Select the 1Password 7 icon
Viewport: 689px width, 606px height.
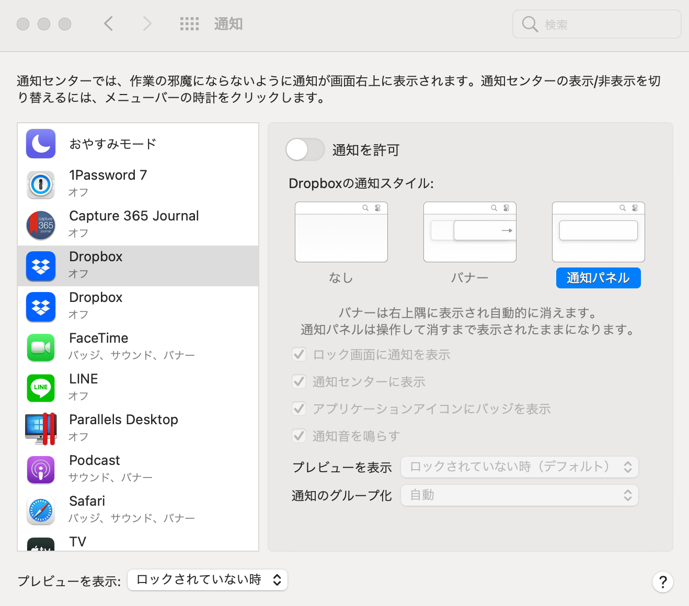click(x=41, y=185)
